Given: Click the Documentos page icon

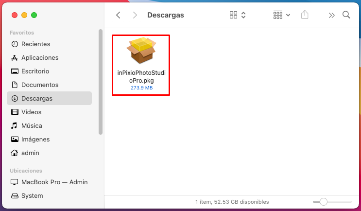Looking at the screenshot, I should pyautogui.click(x=15, y=85).
